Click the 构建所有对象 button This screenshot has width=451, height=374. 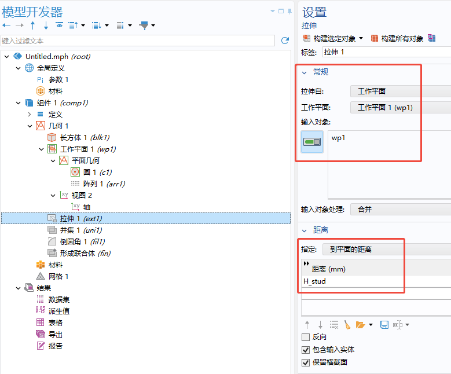[397, 38]
